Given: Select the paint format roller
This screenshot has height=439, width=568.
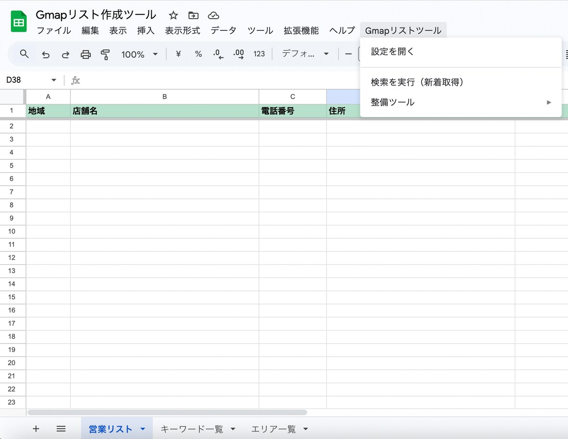Looking at the screenshot, I should point(105,54).
